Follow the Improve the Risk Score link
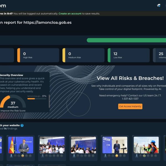 13,111
